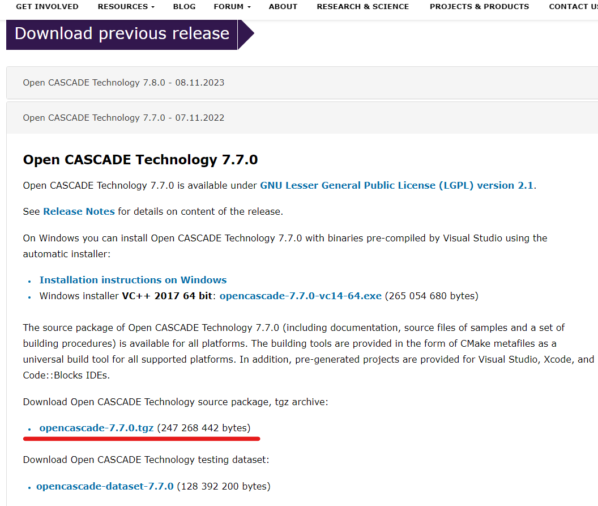
Task: Click the text '(128 392 200 bytes)'
Action: 224,487
